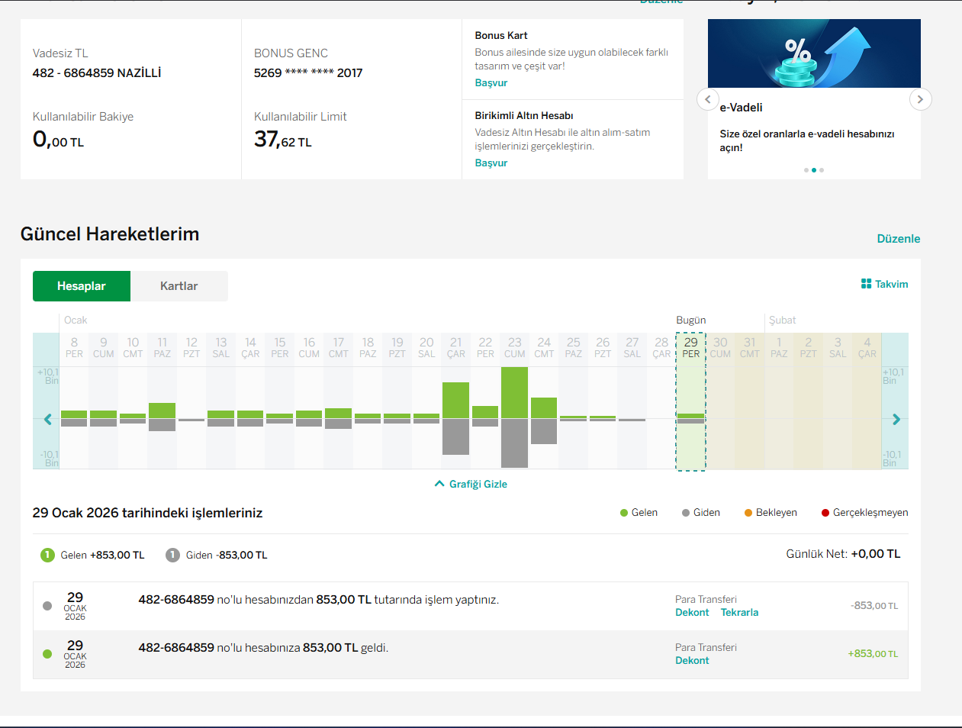962x728 pixels.
Task: Select the third carousel pagination dot
Action: [822, 170]
